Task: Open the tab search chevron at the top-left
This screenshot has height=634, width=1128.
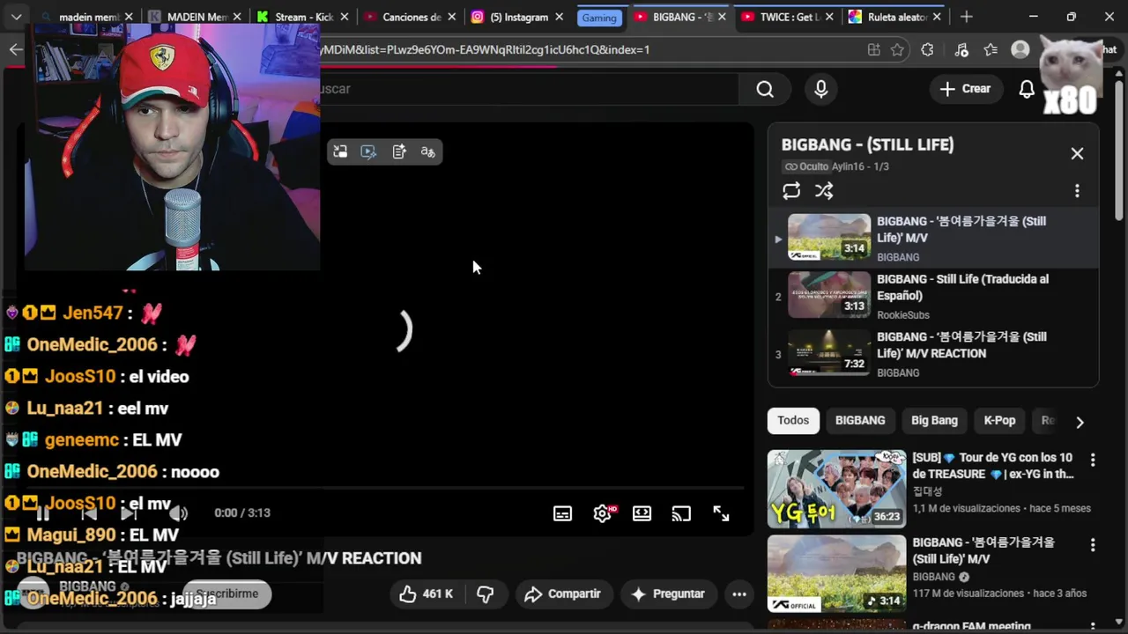Action: (x=16, y=17)
